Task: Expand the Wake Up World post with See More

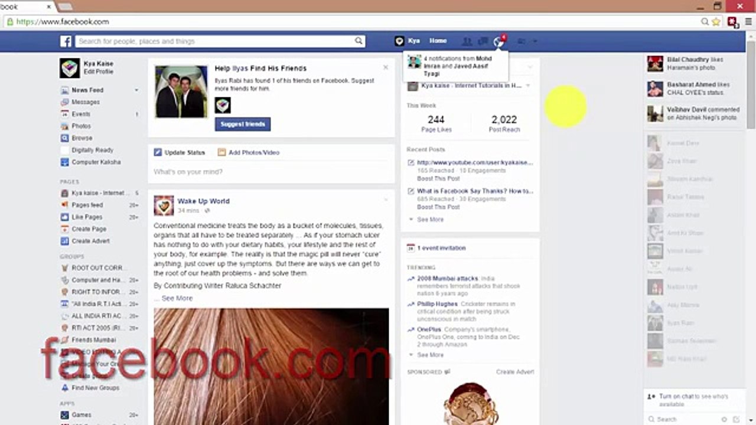Action: click(177, 299)
